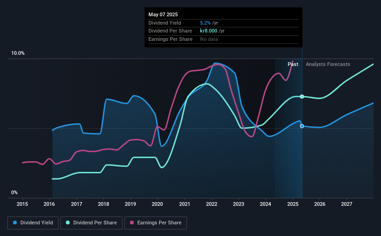Select the blue dividend yield data point marker
Screen dimensions: 381x236
(302, 126)
